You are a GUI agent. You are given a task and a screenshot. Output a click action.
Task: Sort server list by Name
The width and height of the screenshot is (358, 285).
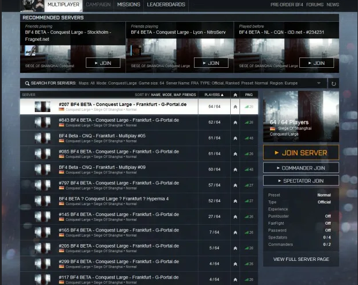156,95
